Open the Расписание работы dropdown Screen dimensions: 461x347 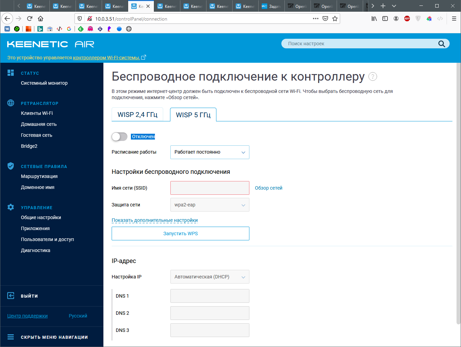pos(210,152)
